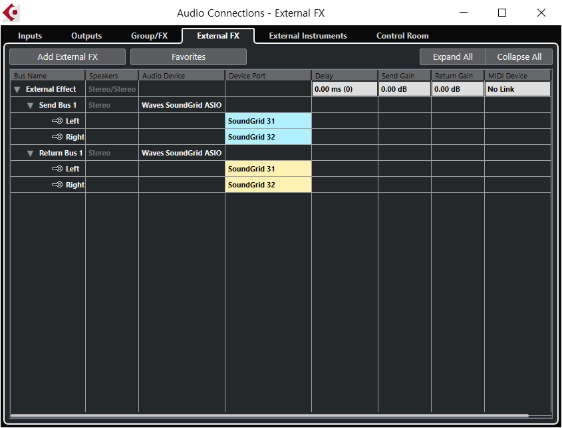Open the MIDI Device No Link dropdown
The image size is (562, 428).
tap(517, 89)
